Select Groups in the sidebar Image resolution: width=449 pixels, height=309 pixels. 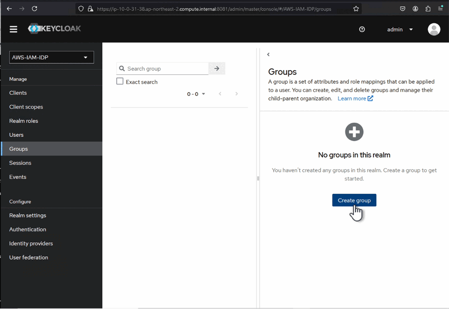pos(51,149)
